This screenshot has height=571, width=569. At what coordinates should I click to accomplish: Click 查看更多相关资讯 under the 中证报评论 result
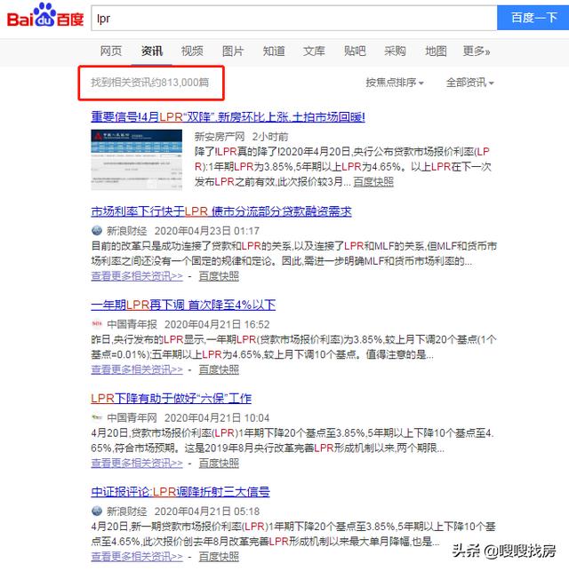137,557
